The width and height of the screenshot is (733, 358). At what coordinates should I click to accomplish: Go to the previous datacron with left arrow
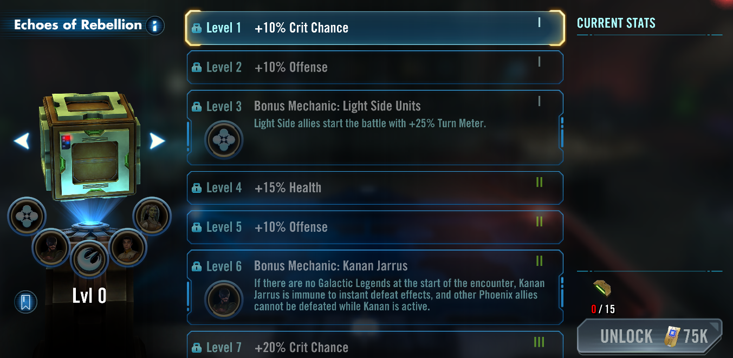pos(21,141)
